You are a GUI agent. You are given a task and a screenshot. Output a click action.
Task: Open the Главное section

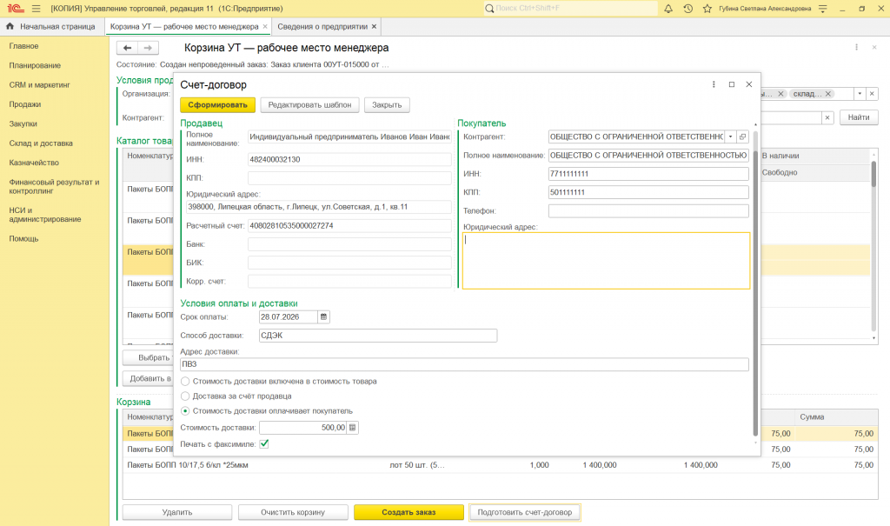point(23,46)
